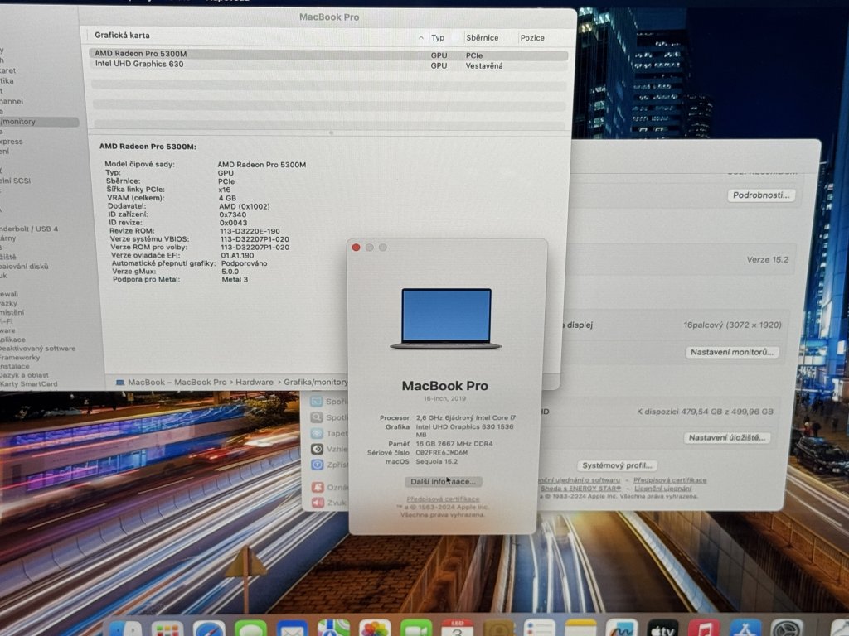Screen dimensions: 849x636
Task: Select Aplikace sidebar item
Action: pyautogui.click(x=13, y=340)
